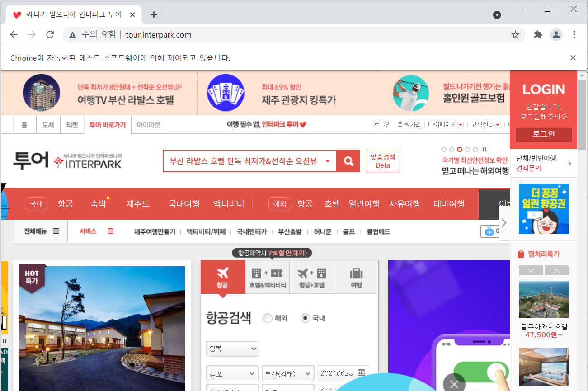The width and height of the screenshot is (588, 391).
Task: Open the 제주 관광지 킹특가 banner
Action: tap(289, 93)
